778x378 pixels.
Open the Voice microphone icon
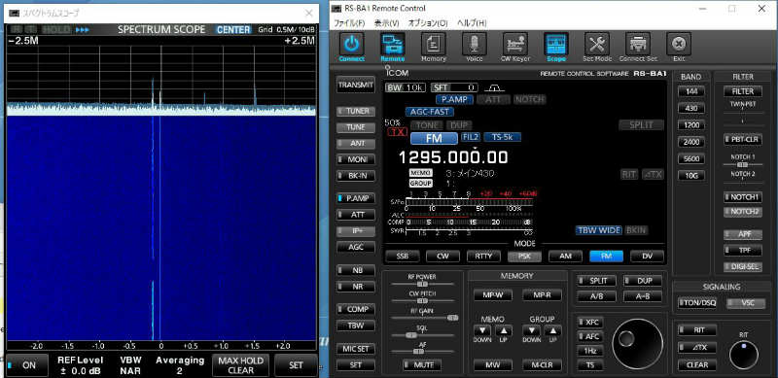point(475,45)
